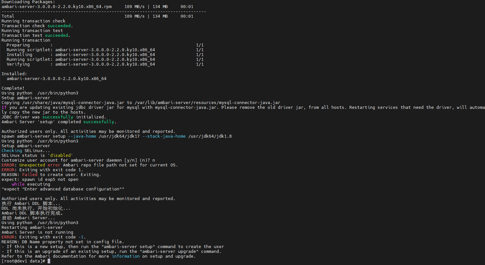
Task: Click the magenta "while" keyword
Action: pos(18,184)
